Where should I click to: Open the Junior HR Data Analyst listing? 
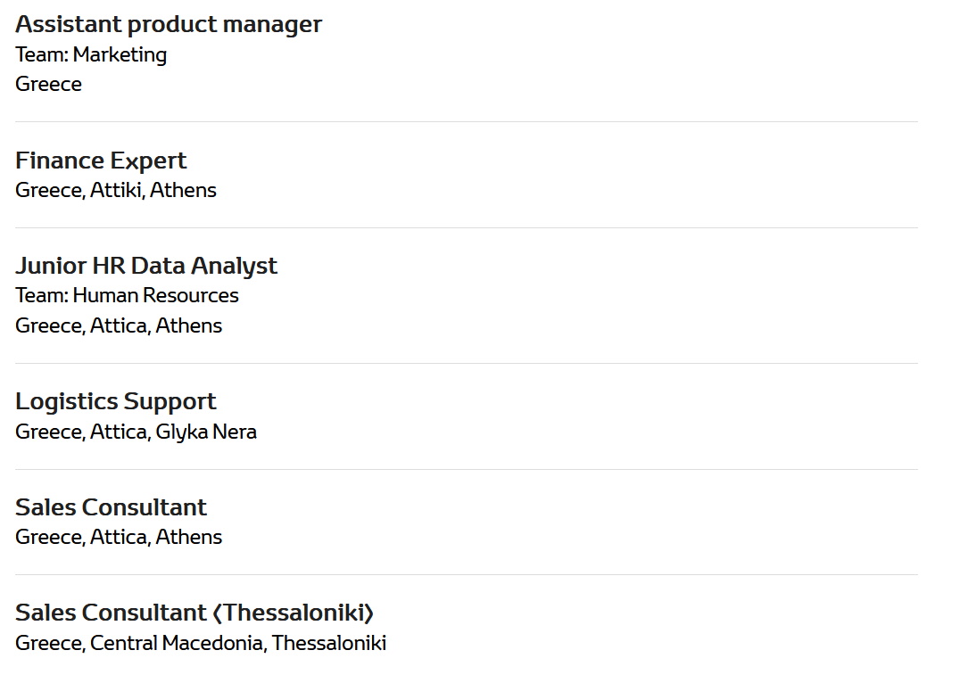146,266
